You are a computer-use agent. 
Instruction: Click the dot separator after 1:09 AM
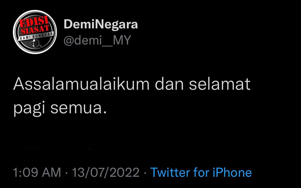(66, 173)
